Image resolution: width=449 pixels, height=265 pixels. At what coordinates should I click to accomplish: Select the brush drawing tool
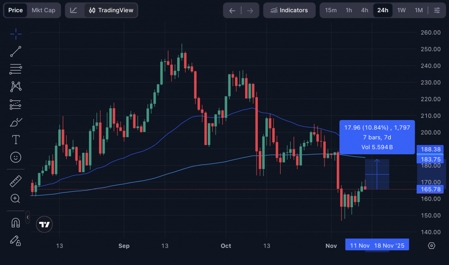16,122
